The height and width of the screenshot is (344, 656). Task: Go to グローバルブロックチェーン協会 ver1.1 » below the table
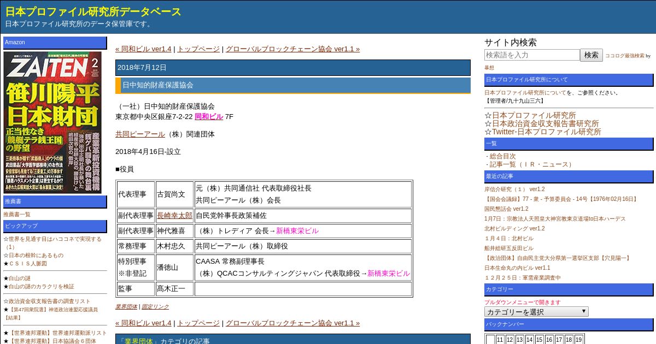292,323
